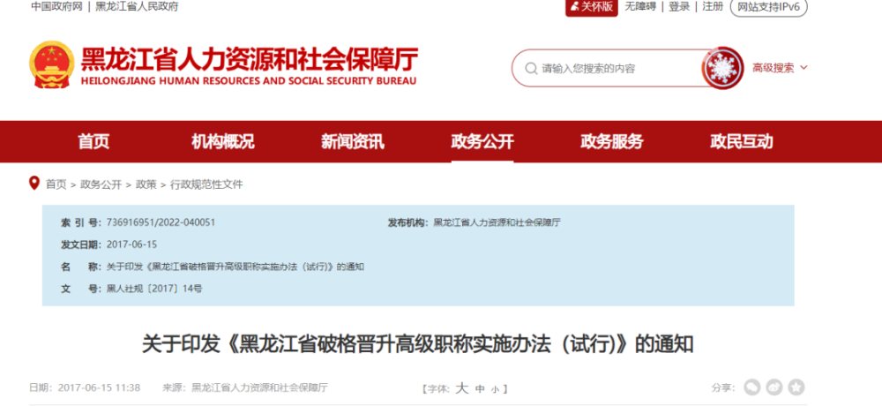
Task: Open the 机构概况 nav tab
Action: [x=223, y=142]
